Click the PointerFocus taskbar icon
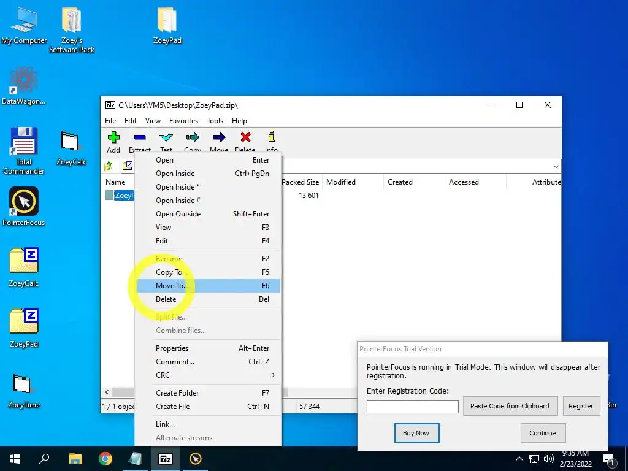Screen dimensions: 628x471 (196, 459)
